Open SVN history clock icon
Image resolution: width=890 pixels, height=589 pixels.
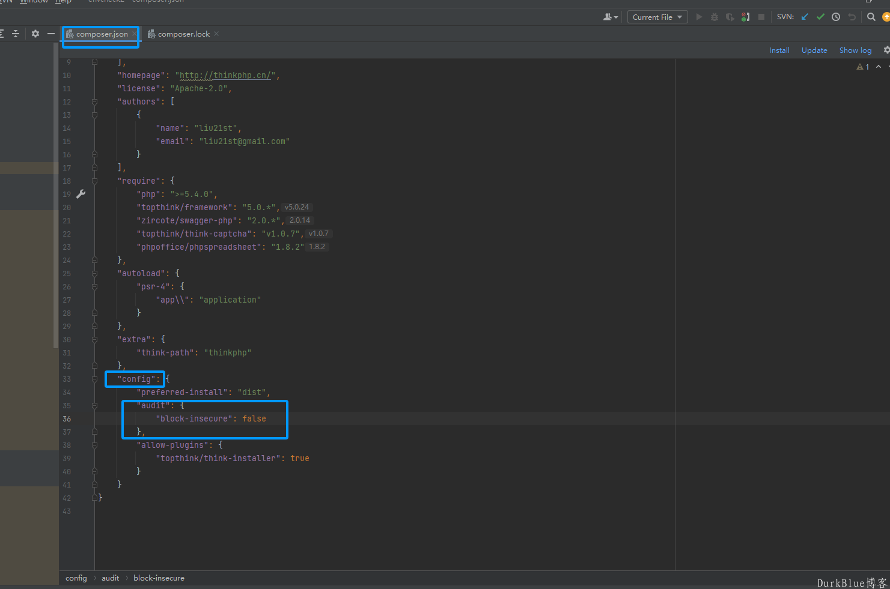point(836,17)
